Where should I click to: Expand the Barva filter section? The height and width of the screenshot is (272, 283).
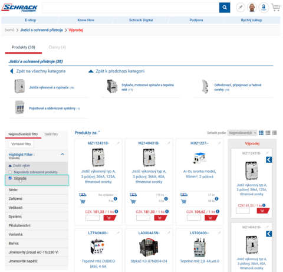(37, 243)
